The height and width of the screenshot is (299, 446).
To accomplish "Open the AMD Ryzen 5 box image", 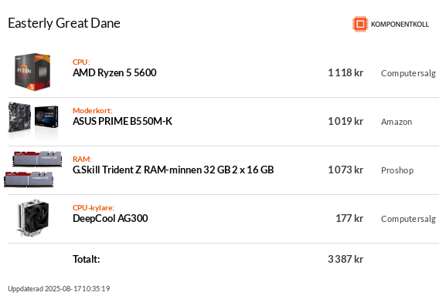I will coord(32,72).
